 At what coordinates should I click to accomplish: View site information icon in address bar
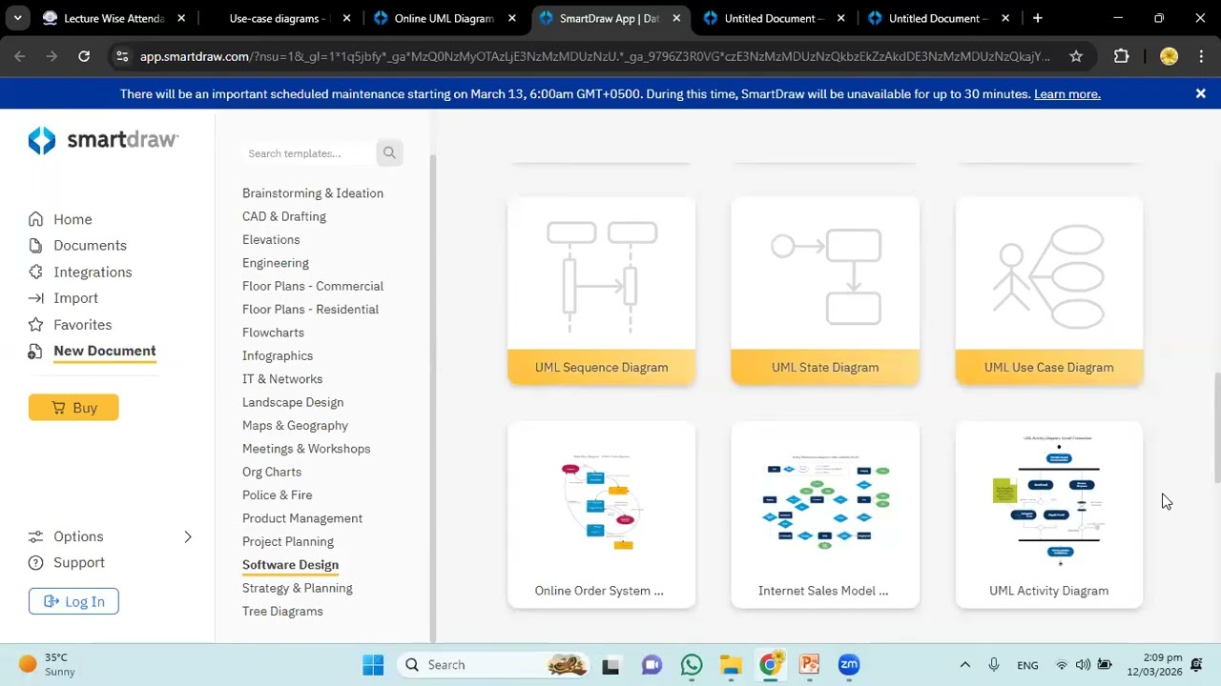click(121, 56)
